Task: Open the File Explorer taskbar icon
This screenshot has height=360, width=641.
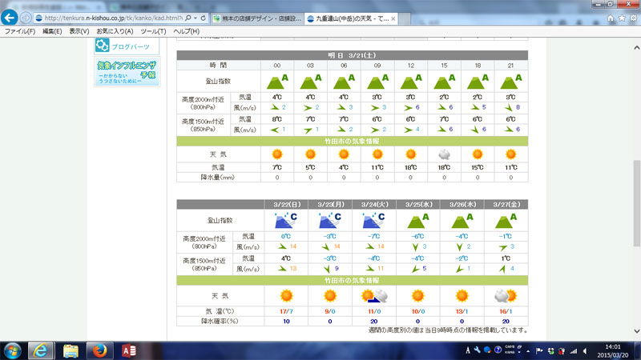Action: click(71, 350)
